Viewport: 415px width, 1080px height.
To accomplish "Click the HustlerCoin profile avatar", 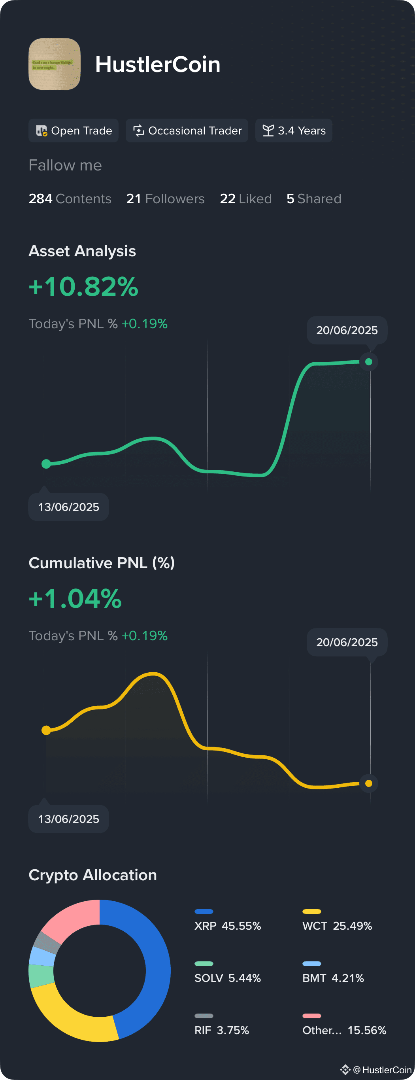I will [55, 64].
